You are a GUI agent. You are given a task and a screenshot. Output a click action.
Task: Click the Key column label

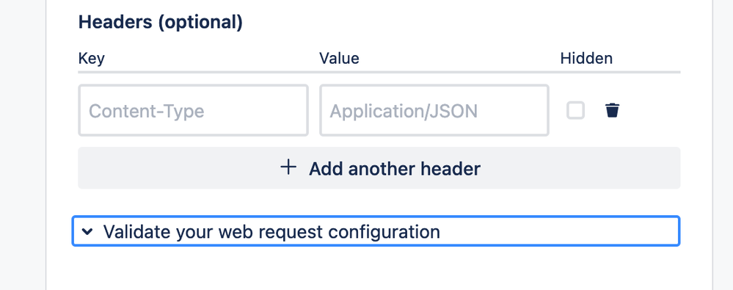91,59
